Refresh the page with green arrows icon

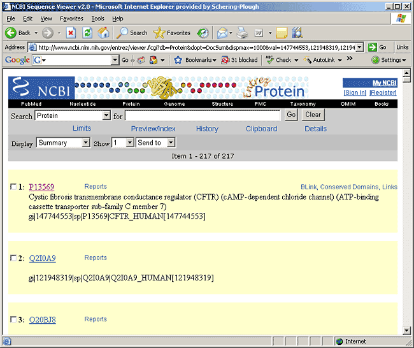click(x=87, y=33)
